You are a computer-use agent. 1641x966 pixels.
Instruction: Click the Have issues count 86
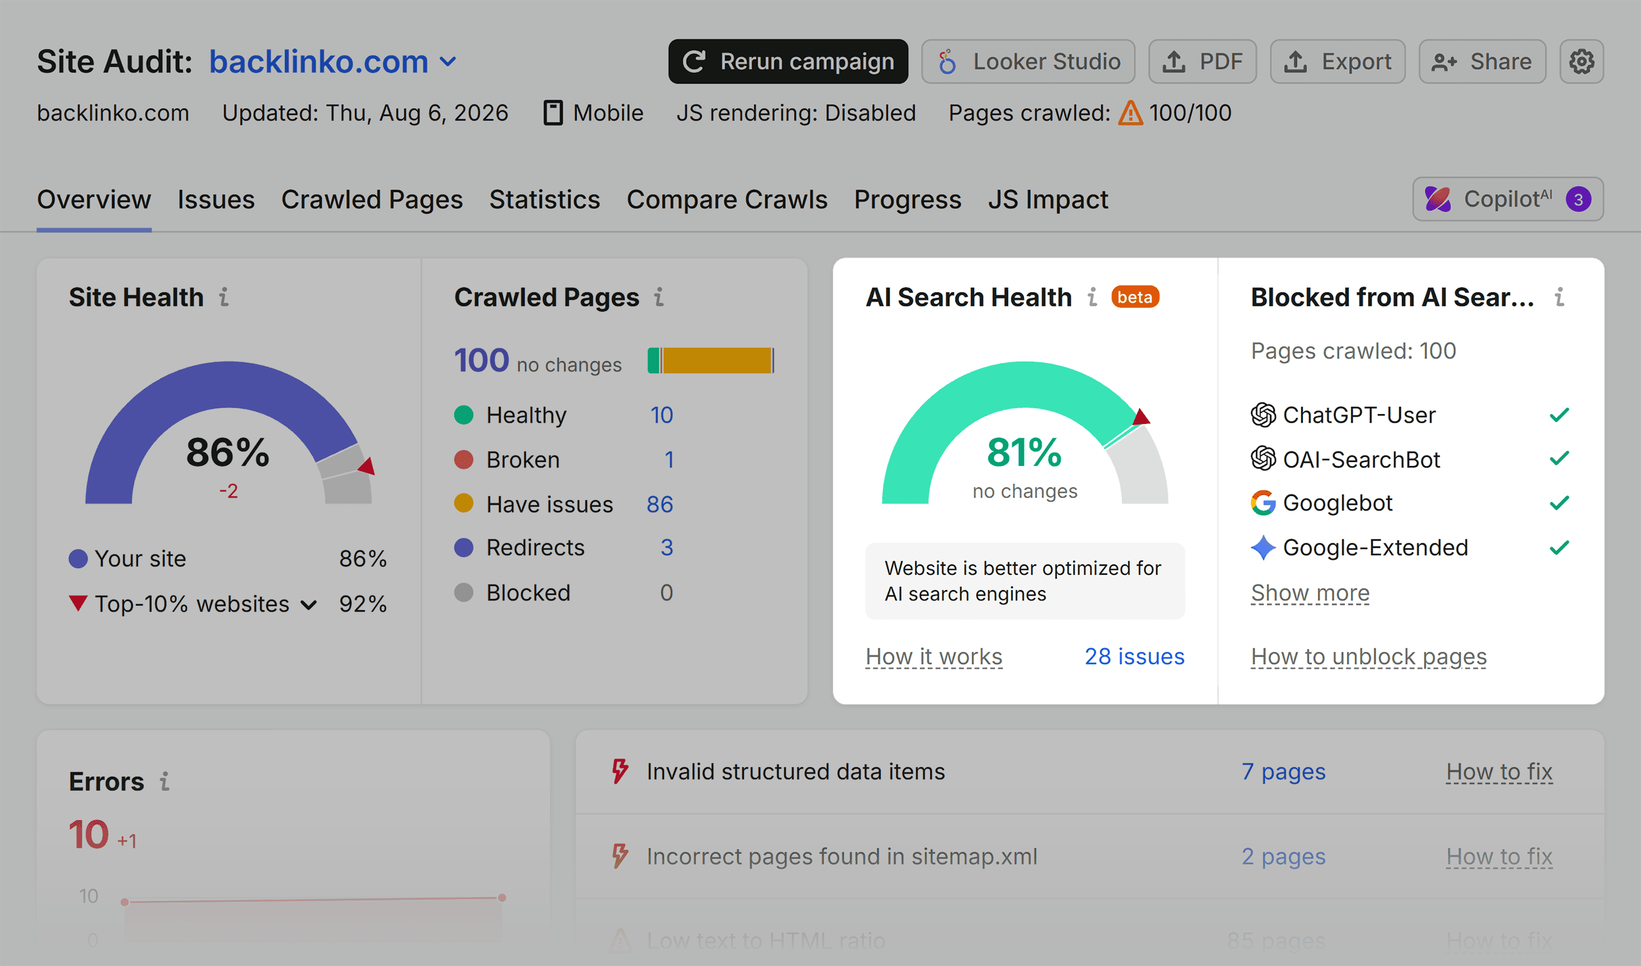tap(660, 504)
